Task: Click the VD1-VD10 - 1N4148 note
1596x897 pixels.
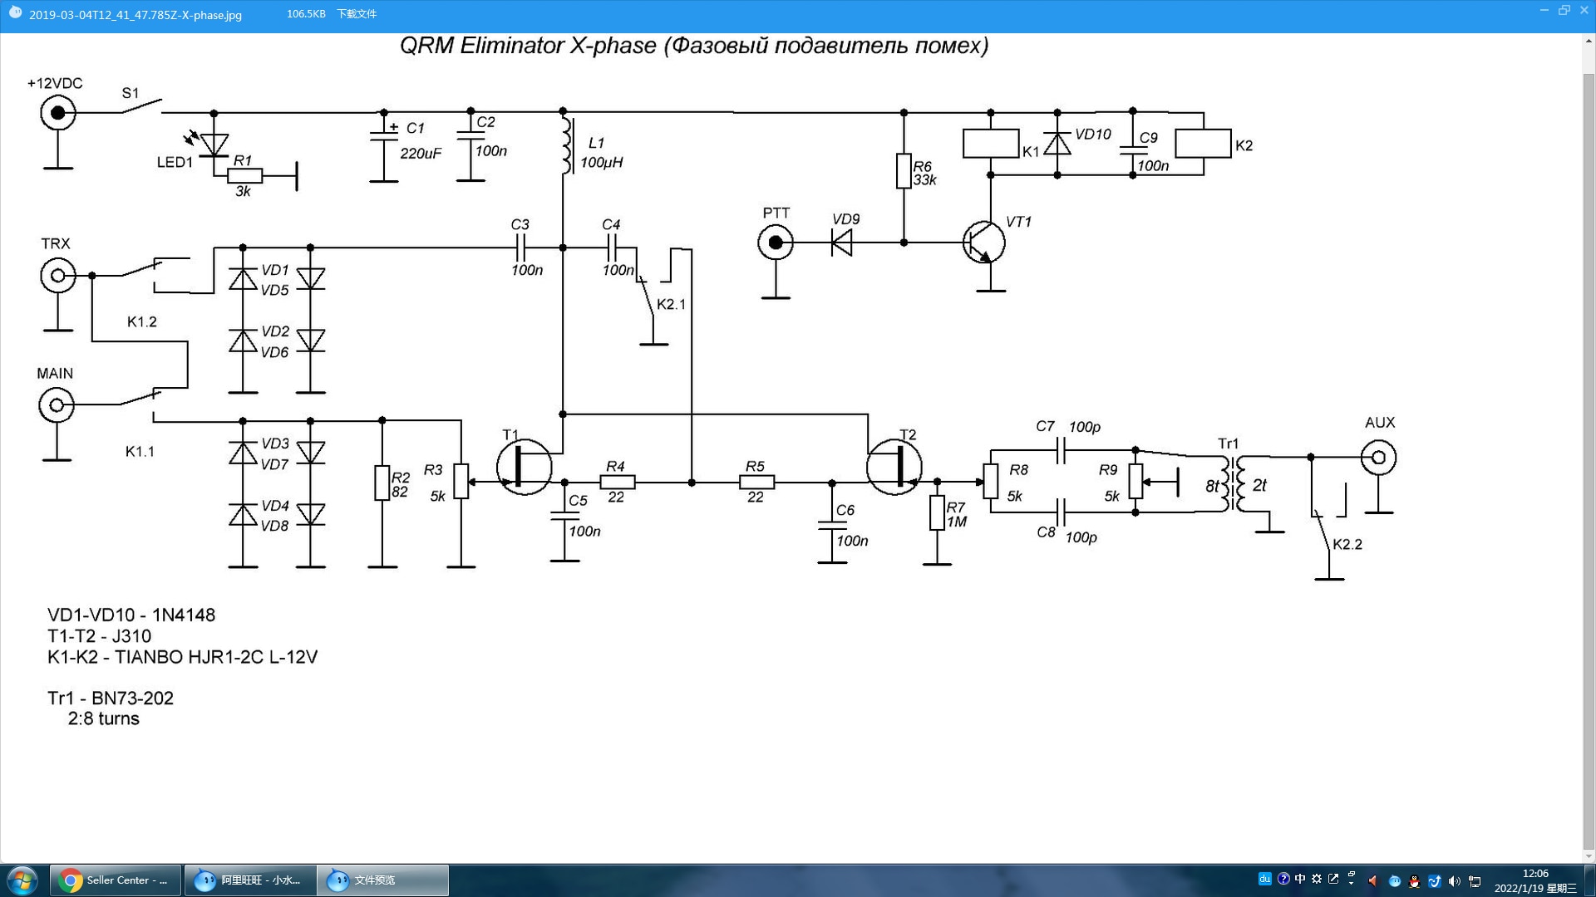Action: [x=131, y=615]
